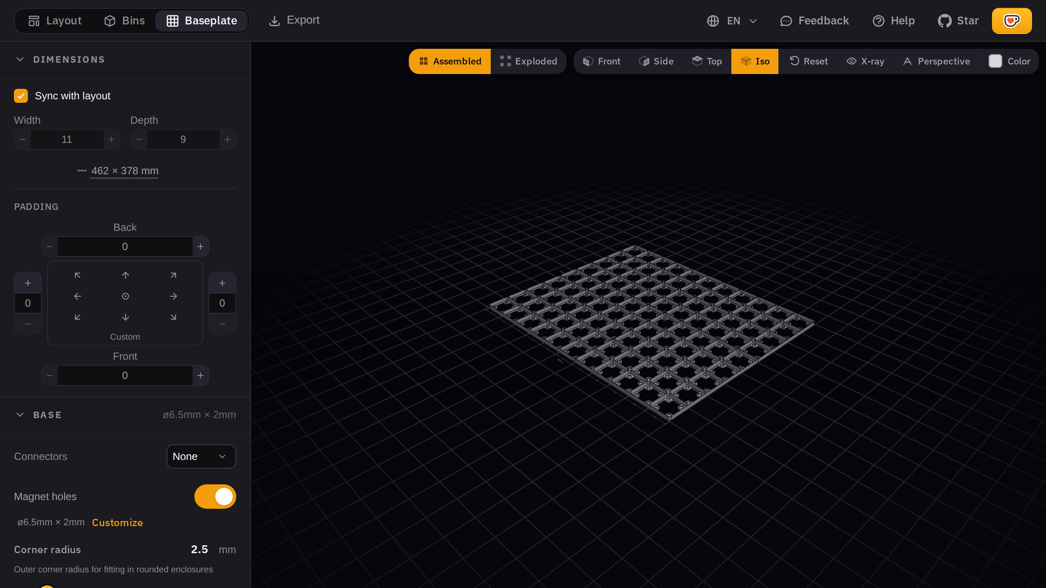
Task: Decrease the Front padding
Action: (50, 375)
